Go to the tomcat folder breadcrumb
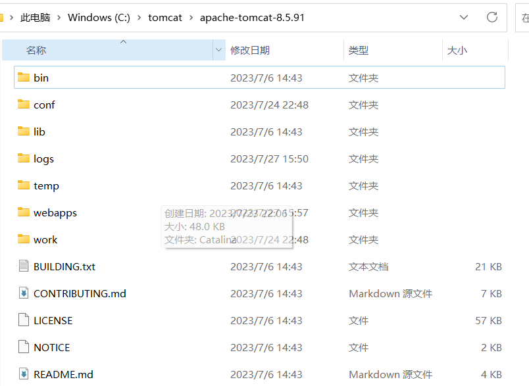 click(165, 18)
